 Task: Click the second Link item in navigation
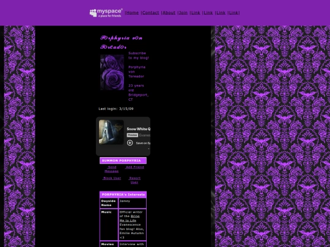(208, 13)
